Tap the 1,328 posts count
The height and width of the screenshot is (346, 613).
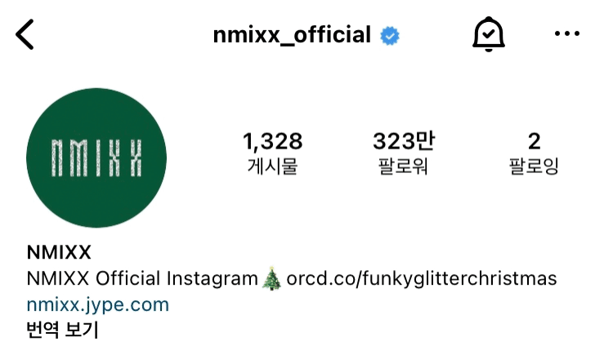click(x=272, y=141)
